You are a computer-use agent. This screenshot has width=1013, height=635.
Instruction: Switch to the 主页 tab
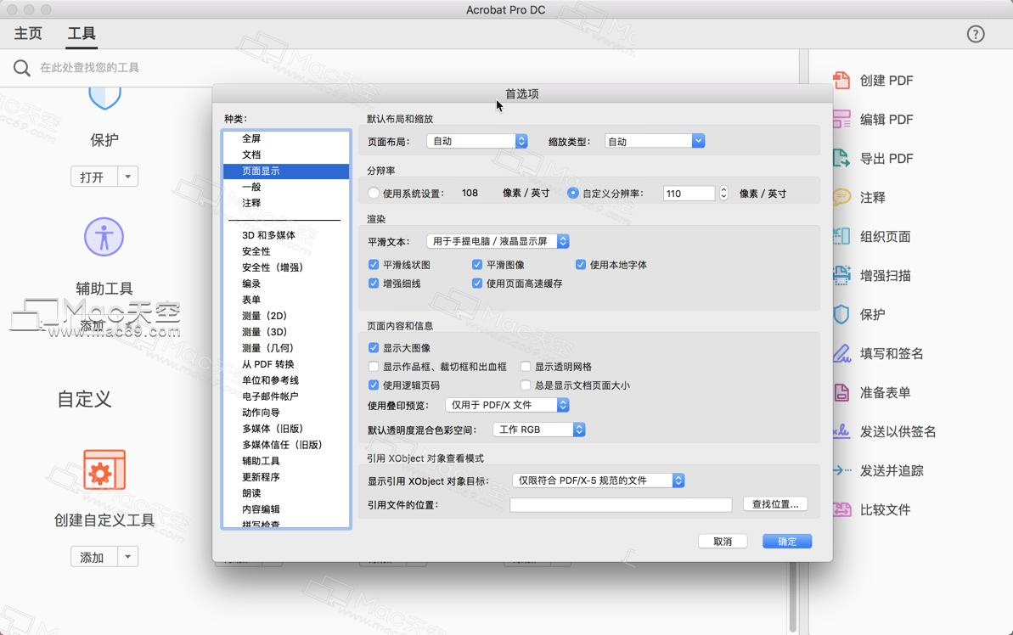point(27,34)
